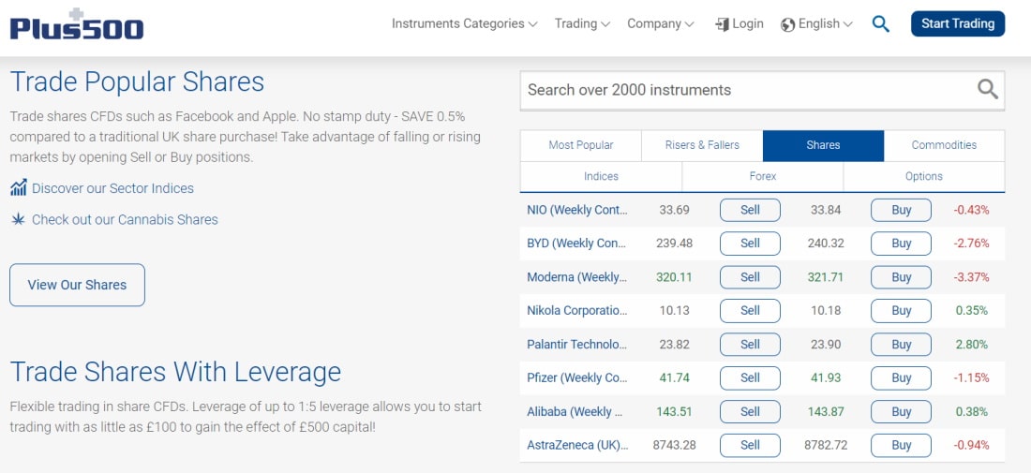The height and width of the screenshot is (473, 1031).
Task: Click the globe language icon
Action: [787, 25]
